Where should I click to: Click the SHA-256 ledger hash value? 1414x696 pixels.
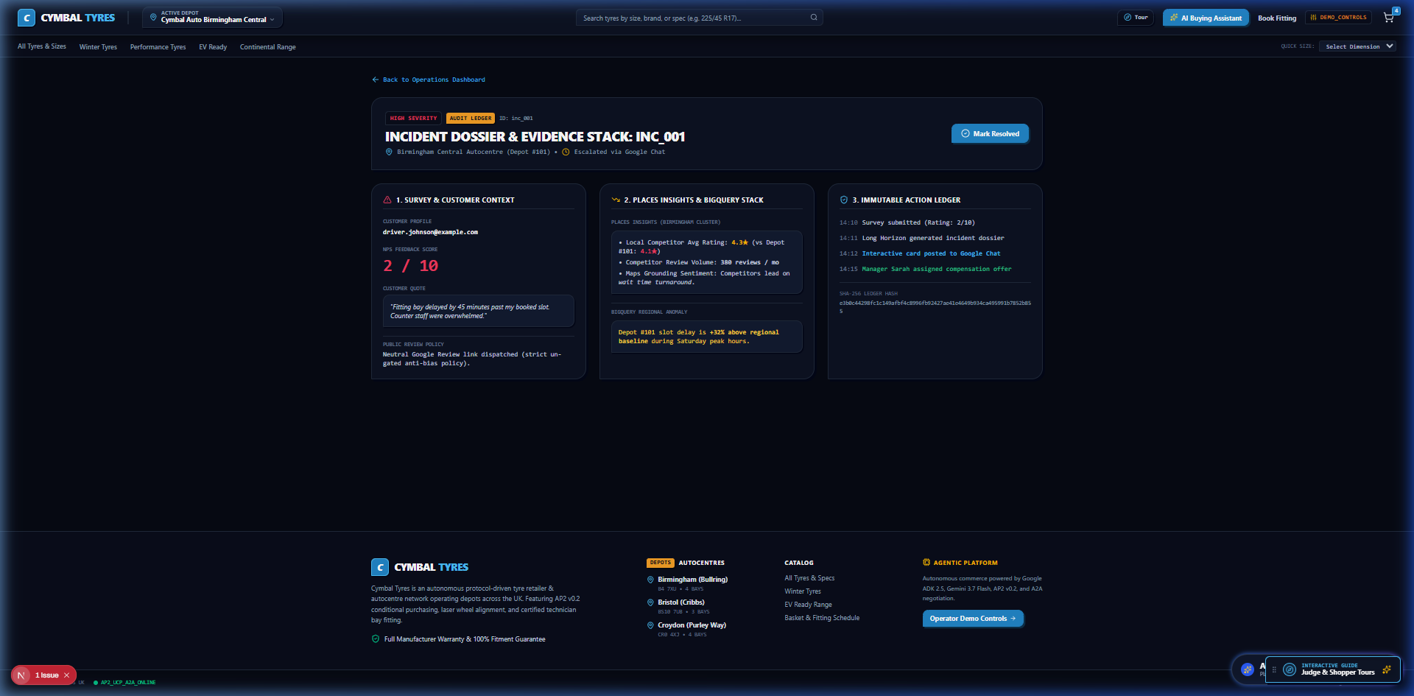[x=935, y=306]
